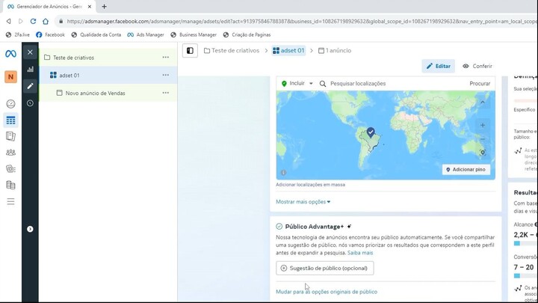
Task: Expand the sidebar with arrow circle
Action: [30, 229]
